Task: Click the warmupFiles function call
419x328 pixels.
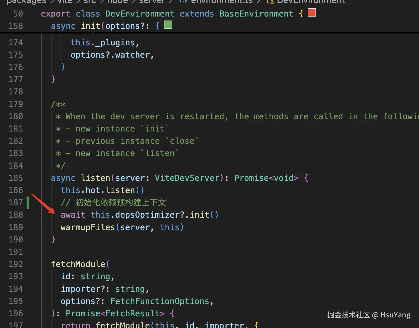Action: click(x=87, y=227)
